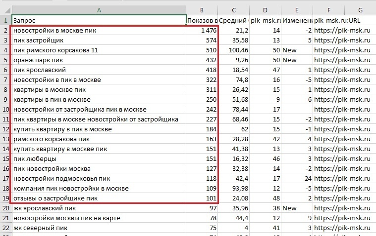Click cell 'новостройки в пик в москве'
Viewport: 376px width, 236px height.
(x=99, y=79)
